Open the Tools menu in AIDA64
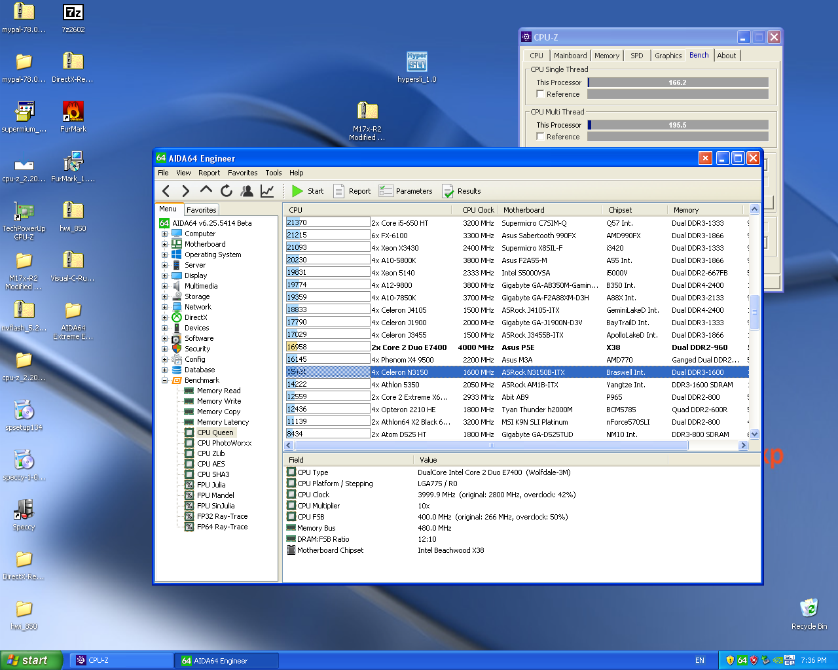The width and height of the screenshot is (838, 670). point(274,173)
